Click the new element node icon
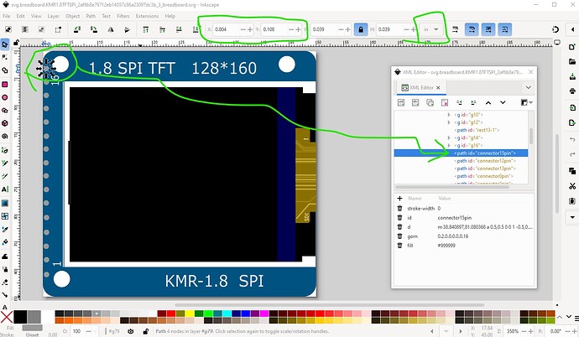This screenshot has width=579, height=337. click(x=402, y=102)
